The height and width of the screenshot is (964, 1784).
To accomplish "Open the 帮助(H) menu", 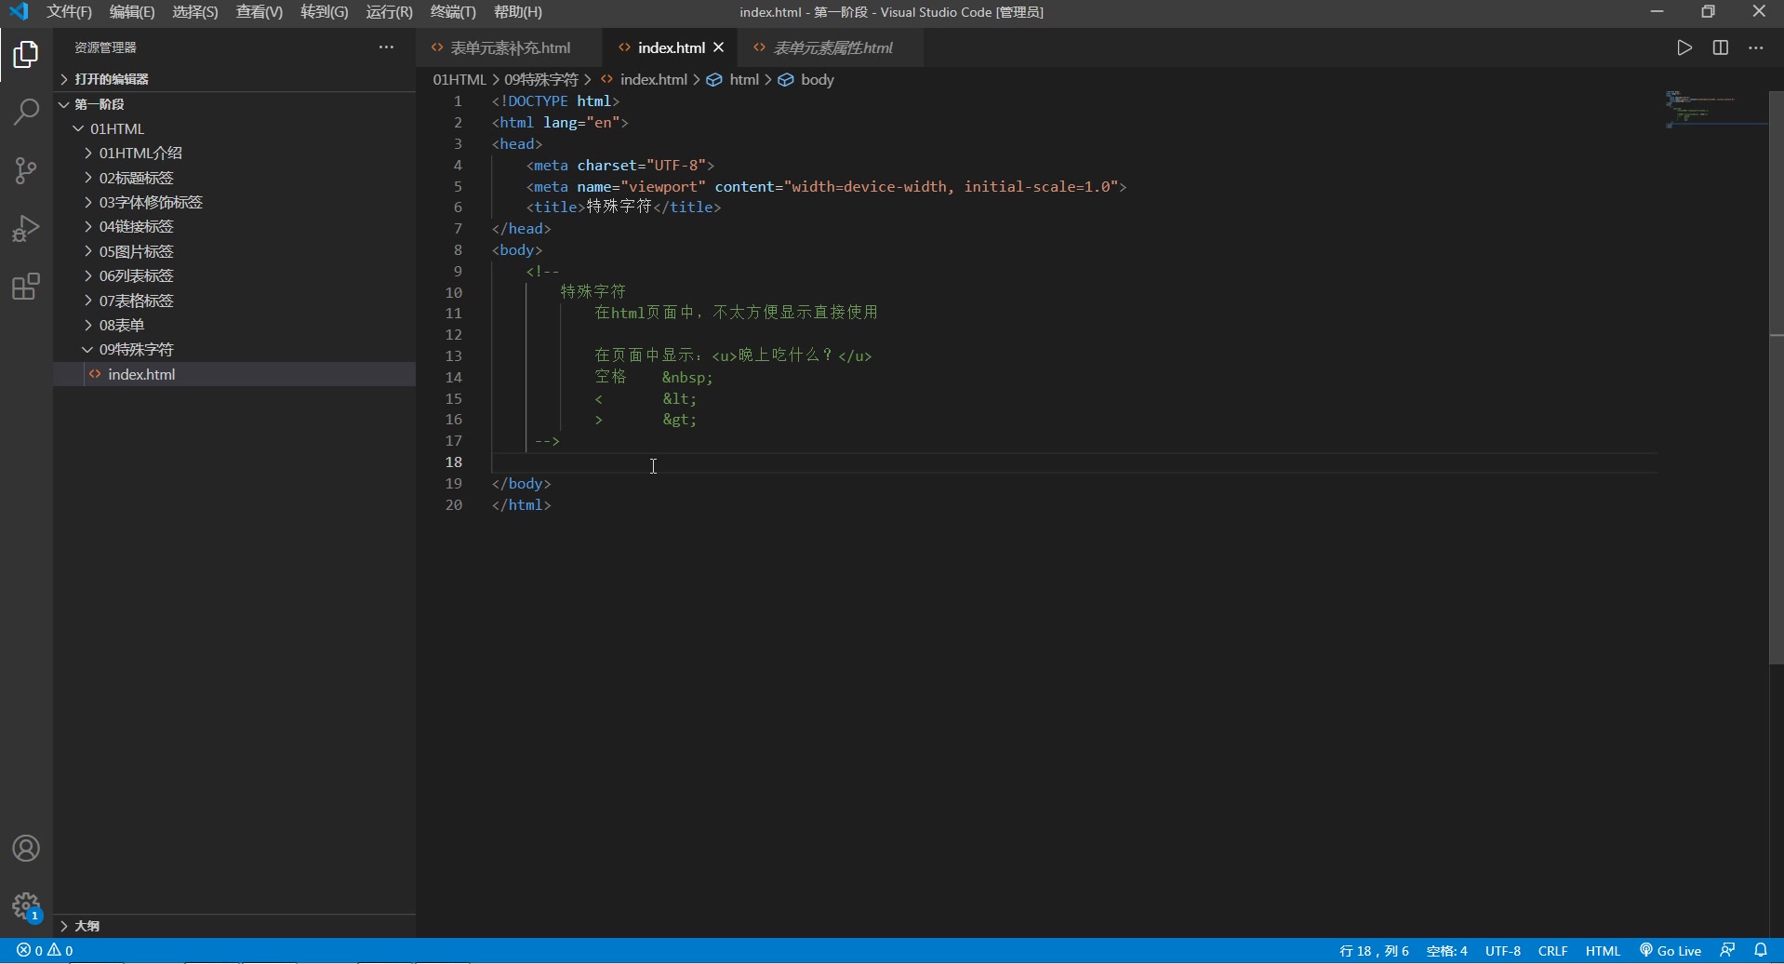I will coord(518,12).
